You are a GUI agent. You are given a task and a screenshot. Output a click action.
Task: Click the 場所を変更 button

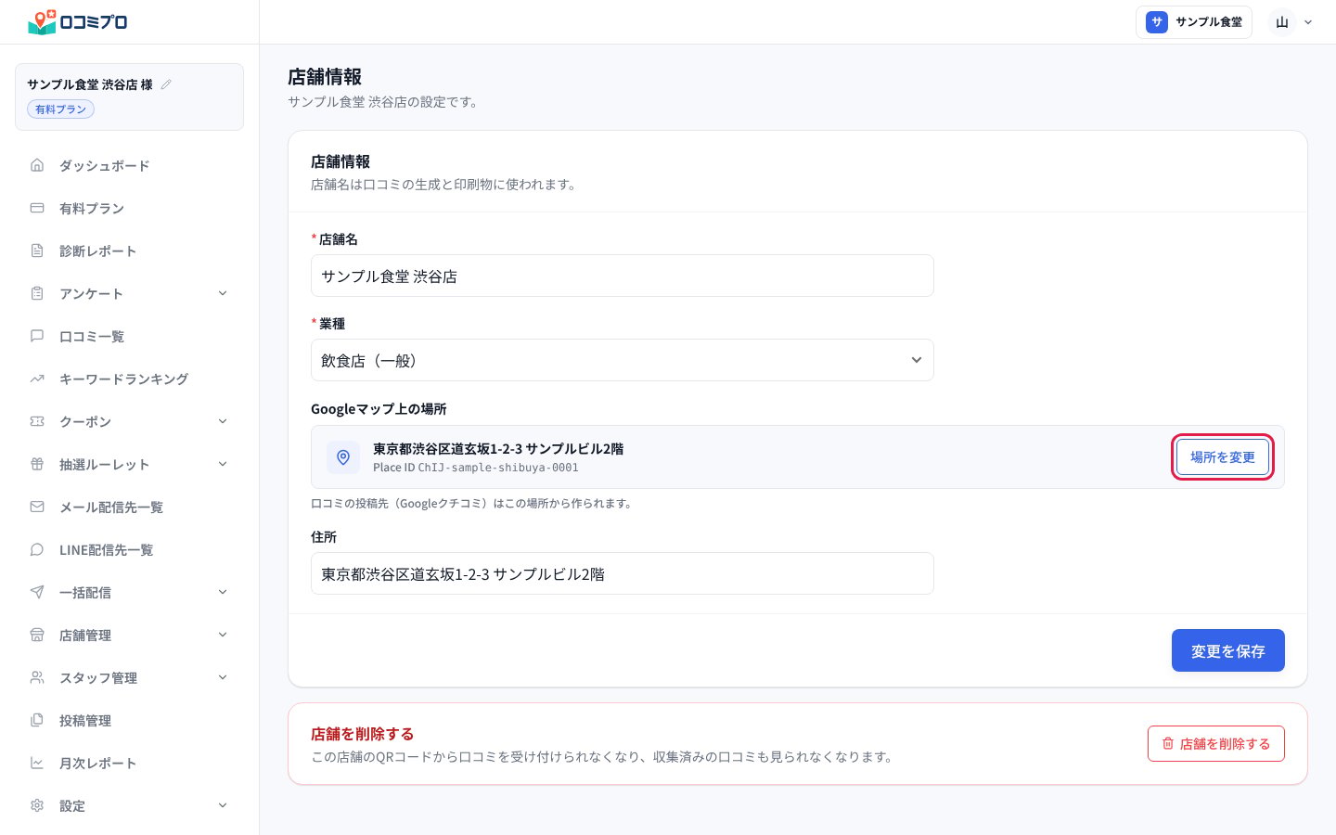pos(1223,457)
